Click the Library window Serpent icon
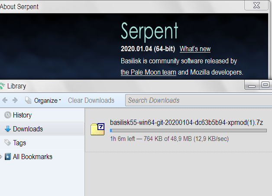The image size is (272, 196). 2,86
